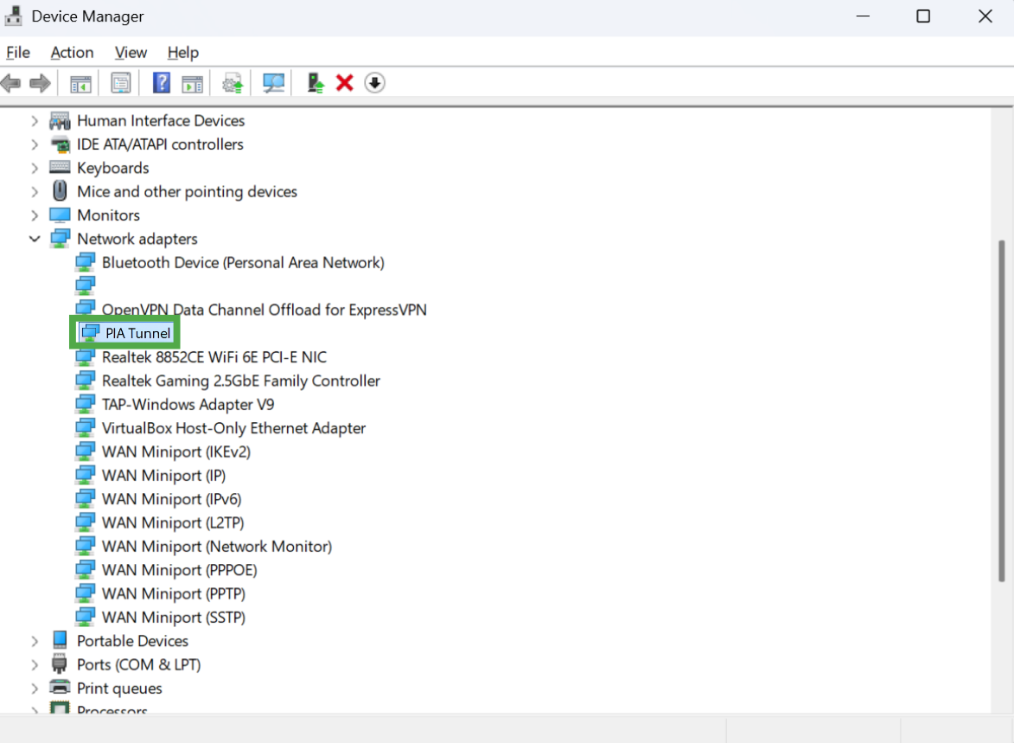This screenshot has height=743, width=1014.
Task: Click the Forward arrow toolbar icon
Action: [40, 83]
